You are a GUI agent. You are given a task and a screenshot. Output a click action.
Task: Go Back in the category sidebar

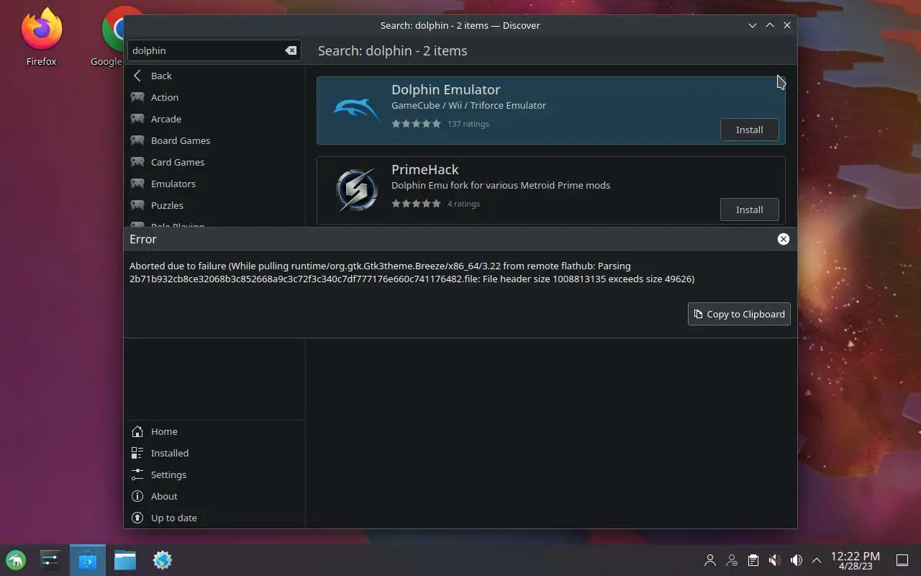coord(214,76)
